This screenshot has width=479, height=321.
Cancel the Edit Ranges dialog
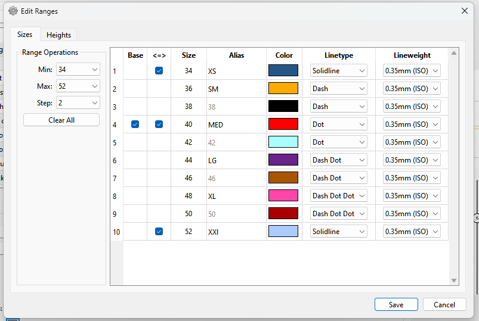click(444, 304)
